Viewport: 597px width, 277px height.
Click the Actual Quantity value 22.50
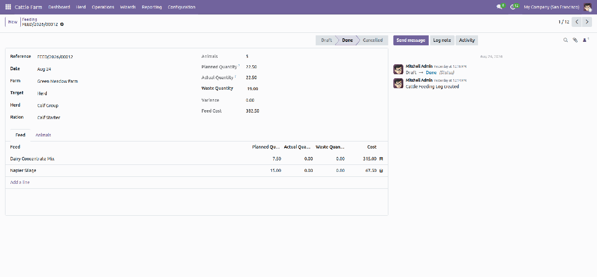pyautogui.click(x=251, y=77)
